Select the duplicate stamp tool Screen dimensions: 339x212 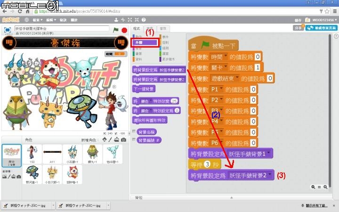(116, 20)
